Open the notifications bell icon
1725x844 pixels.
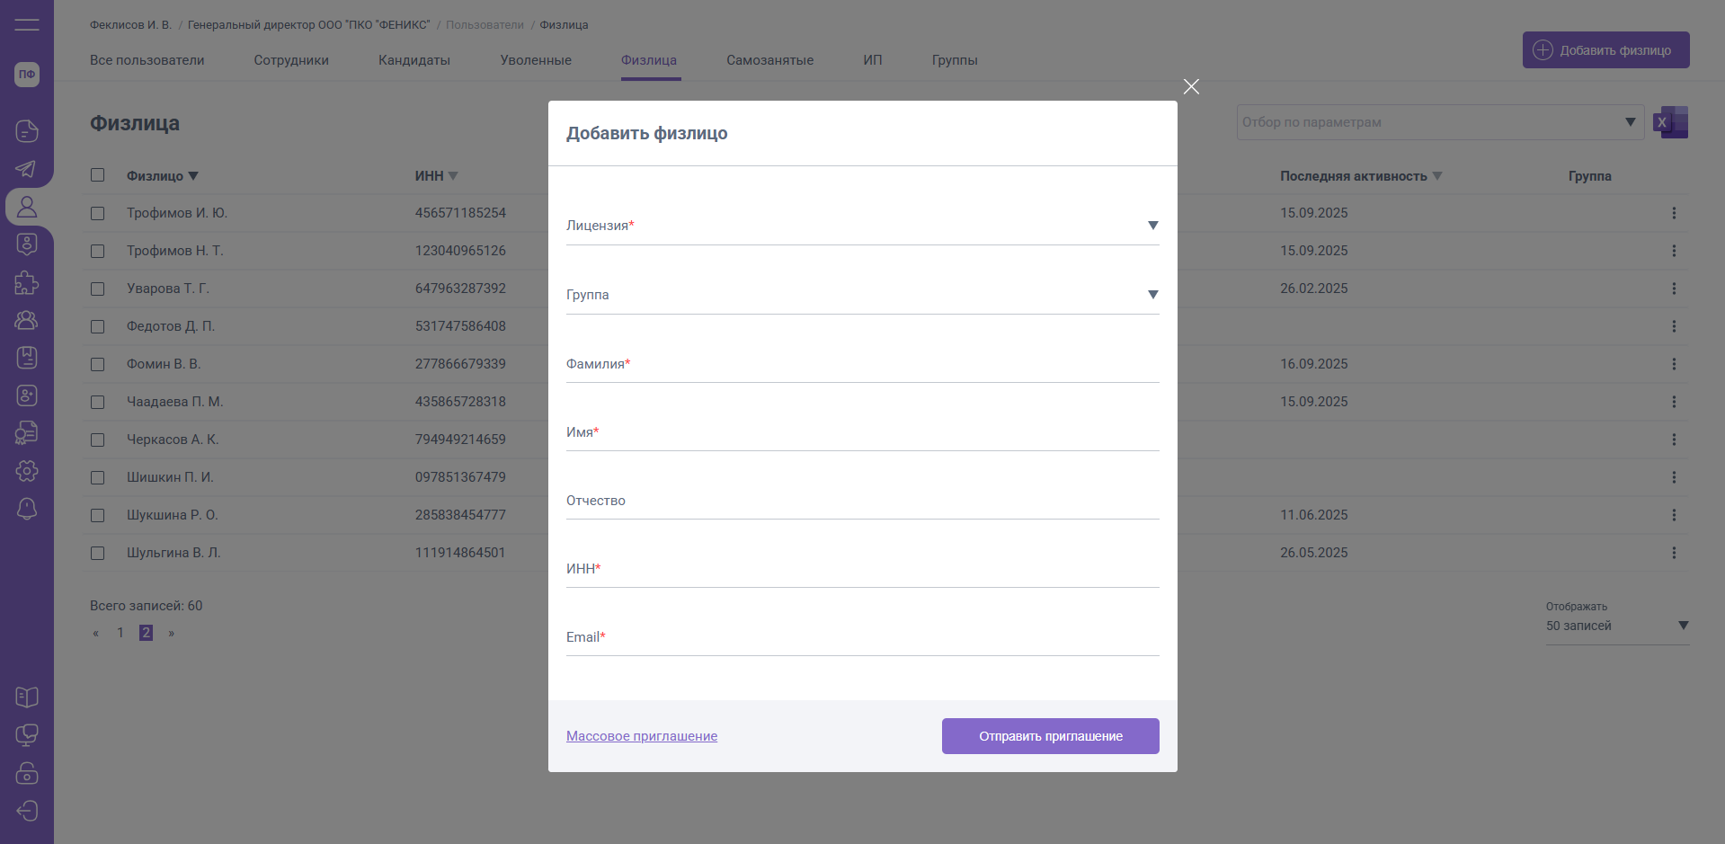pos(27,509)
